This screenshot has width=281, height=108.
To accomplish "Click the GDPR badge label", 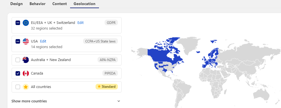I will (x=111, y=22).
